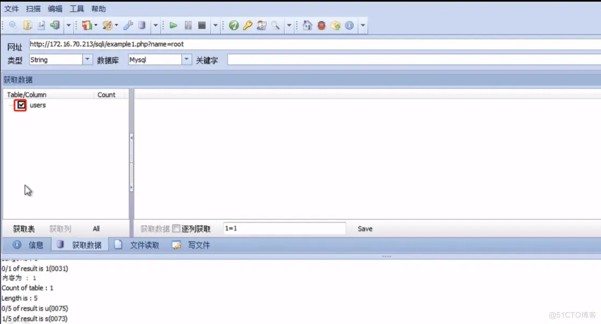Click log line '1/5 of result is s(0073)'
The height and width of the screenshot is (324, 601).
34,318
